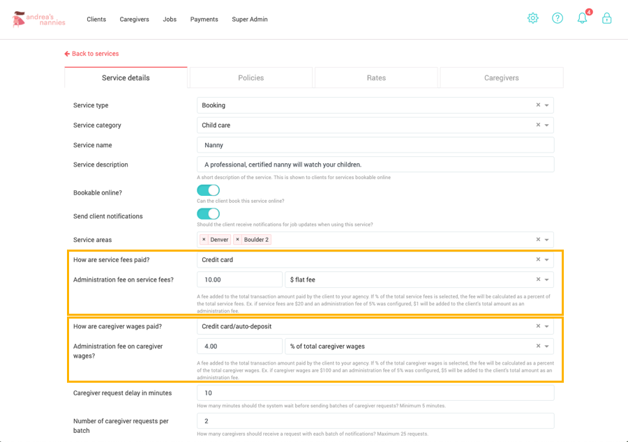The image size is (628, 442).
Task: Clear the service fees payment method
Action: point(538,259)
